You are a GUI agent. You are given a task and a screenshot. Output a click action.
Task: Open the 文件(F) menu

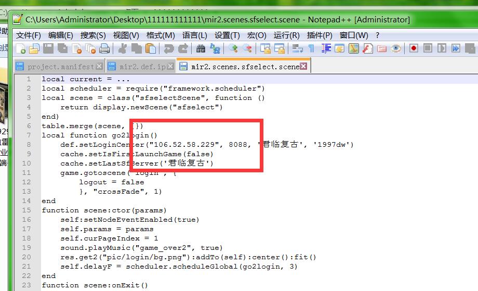(28, 35)
